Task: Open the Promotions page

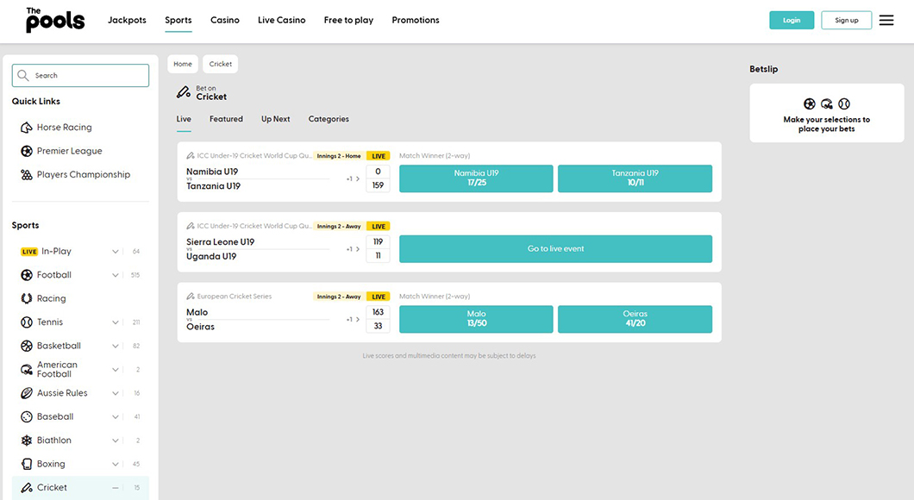Action: point(416,20)
